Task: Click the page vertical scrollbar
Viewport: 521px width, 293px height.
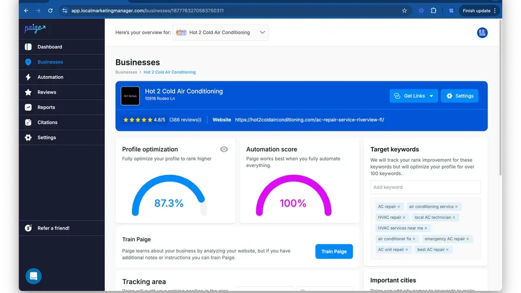Action: point(500,97)
